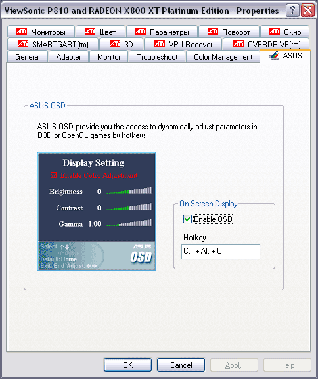
Task: Open the Troubleshoot tab
Action: tap(157, 57)
